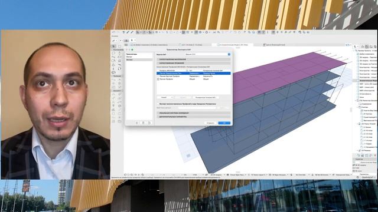Select the highlighted Прочие Прямоугольные profile row
The image size is (378, 212).
coord(193,73)
